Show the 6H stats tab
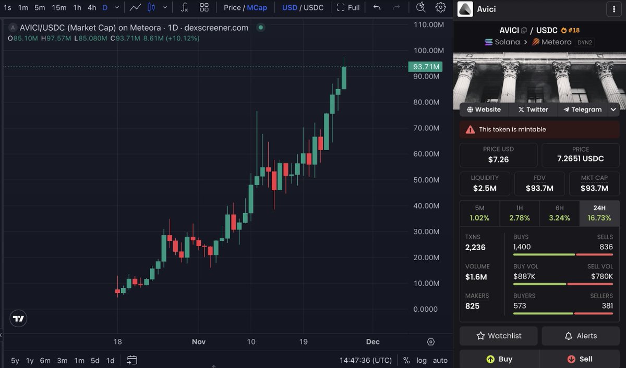Screen dimensions: 626x368 click(x=560, y=213)
